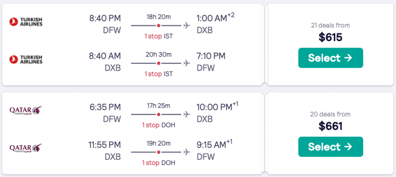Click Qatar Airways logo on outbound DFW flight

point(26,110)
